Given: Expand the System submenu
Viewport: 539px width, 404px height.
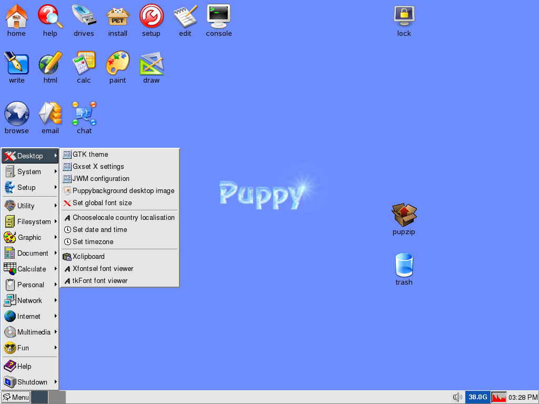Looking at the screenshot, I should (x=30, y=172).
